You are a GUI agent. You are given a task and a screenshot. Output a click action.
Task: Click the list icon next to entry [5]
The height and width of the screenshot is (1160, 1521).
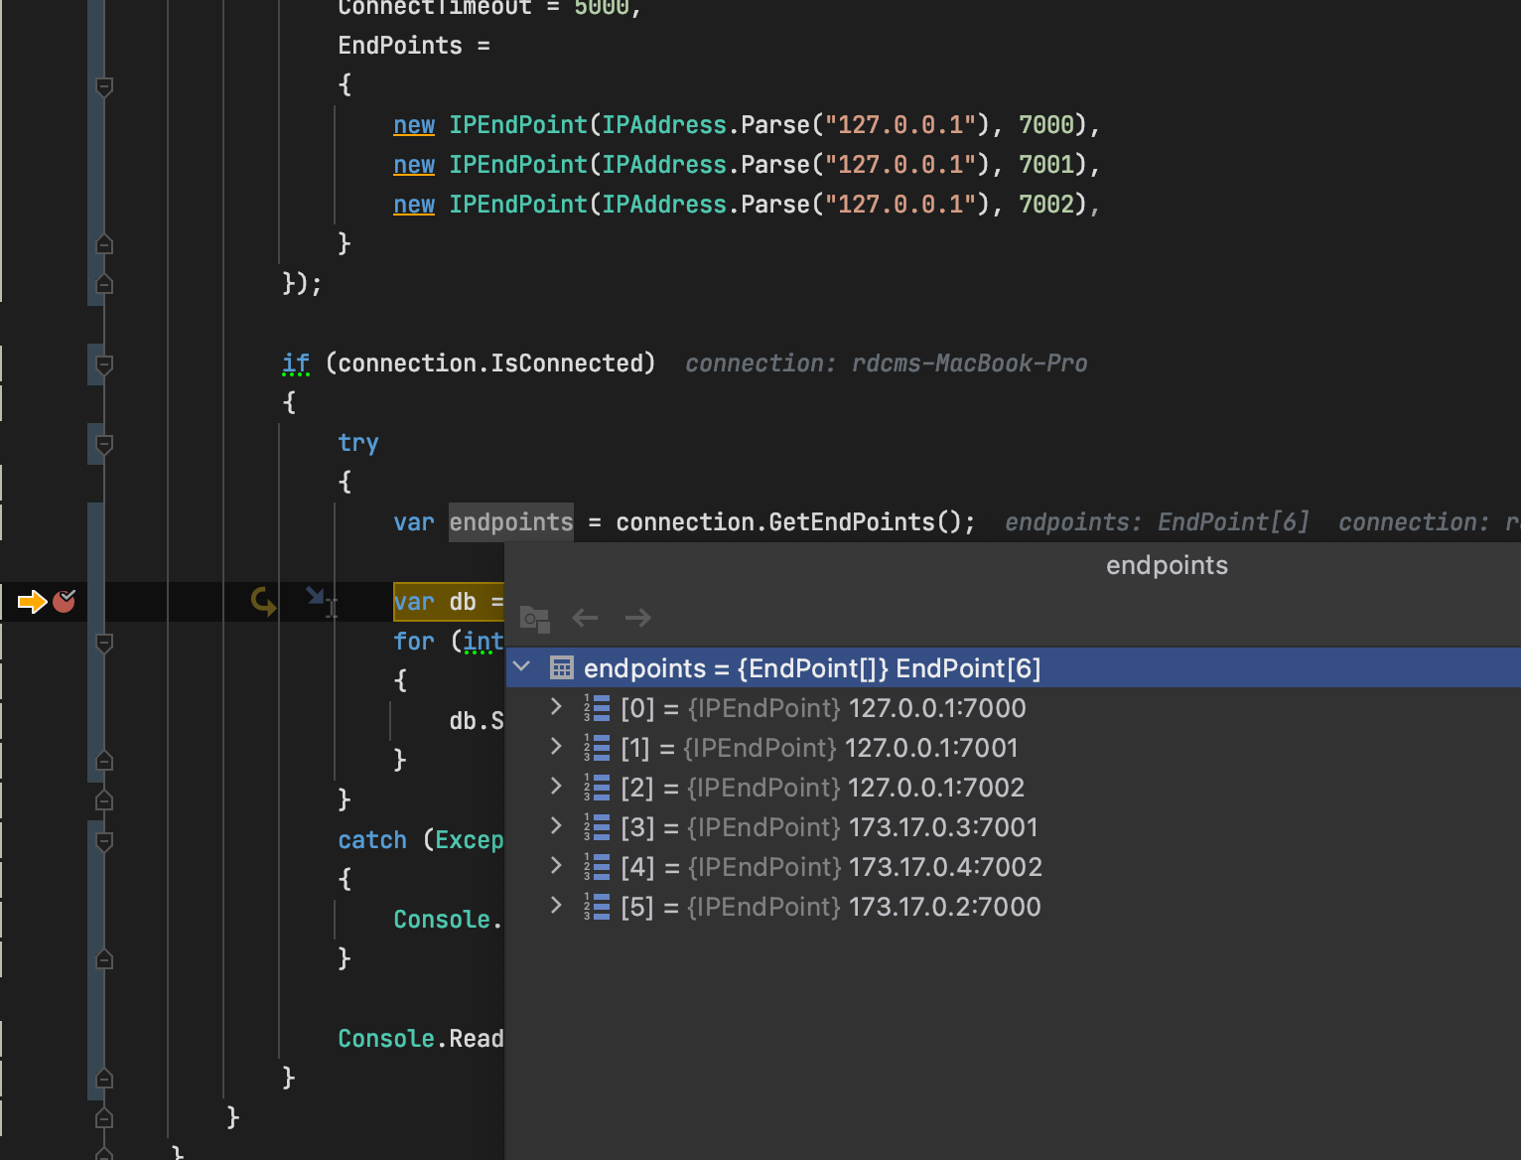[597, 906]
